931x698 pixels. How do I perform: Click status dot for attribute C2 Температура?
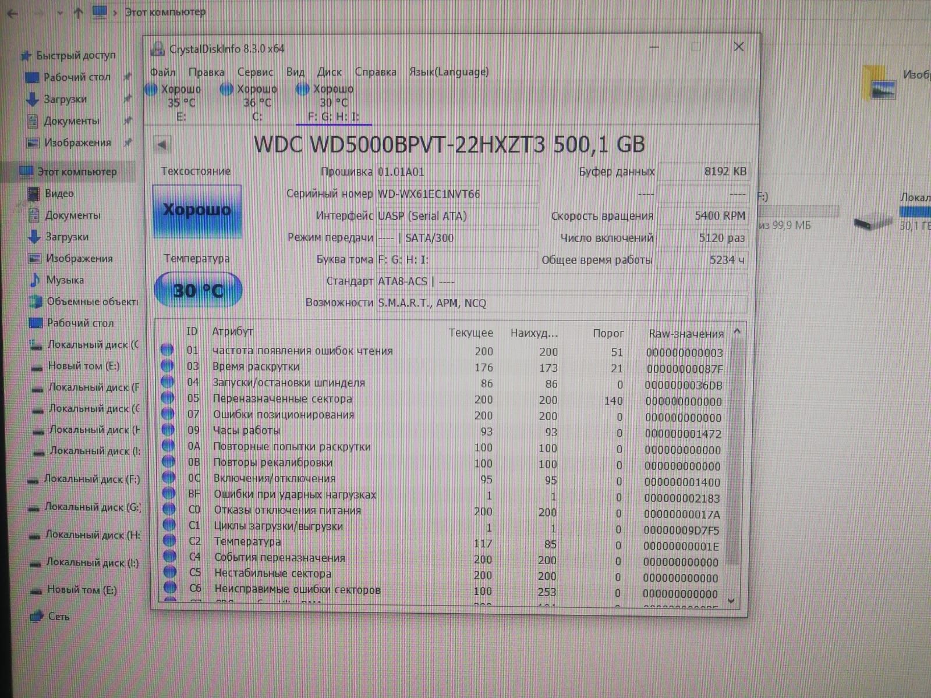169,541
